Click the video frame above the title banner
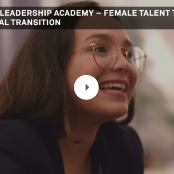174x174 pixels. click(87, 3)
